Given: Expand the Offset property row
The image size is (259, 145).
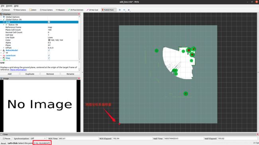Looking at the screenshot, I should click(x=4, y=48).
